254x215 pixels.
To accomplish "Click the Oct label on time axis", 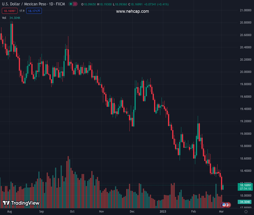I will 72,212.
